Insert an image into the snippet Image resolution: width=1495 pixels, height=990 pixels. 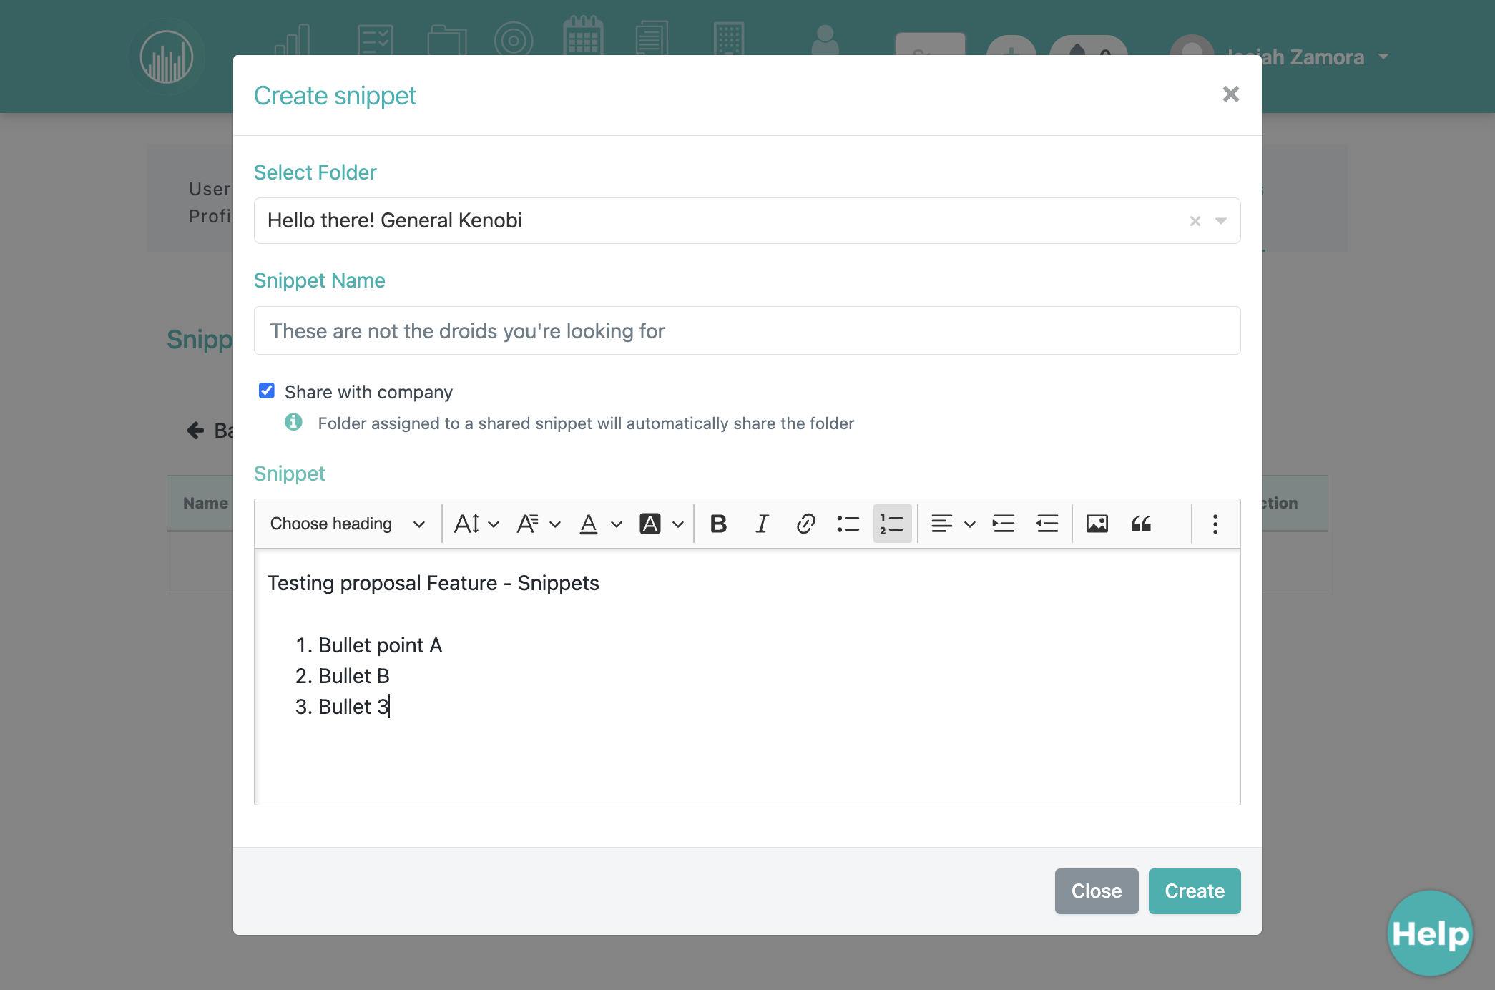pyautogui.click(x=1097, y=524)
